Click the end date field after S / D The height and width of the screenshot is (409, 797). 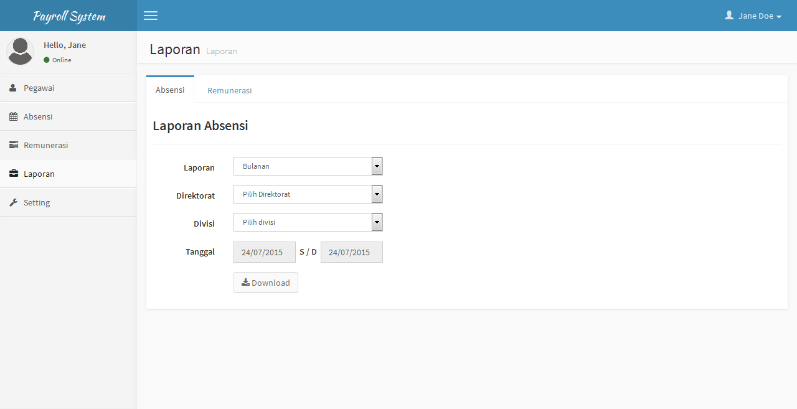(x=351, y=252)
